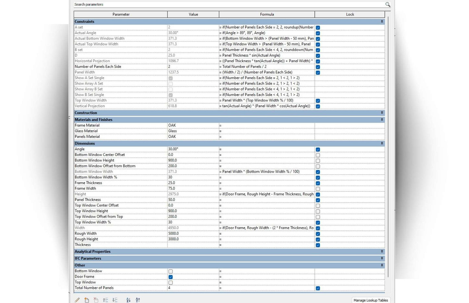The image size is (469, 303).
Task: Collapse the Constraints group
Action: pyautogui.click(x=382, y=21)
